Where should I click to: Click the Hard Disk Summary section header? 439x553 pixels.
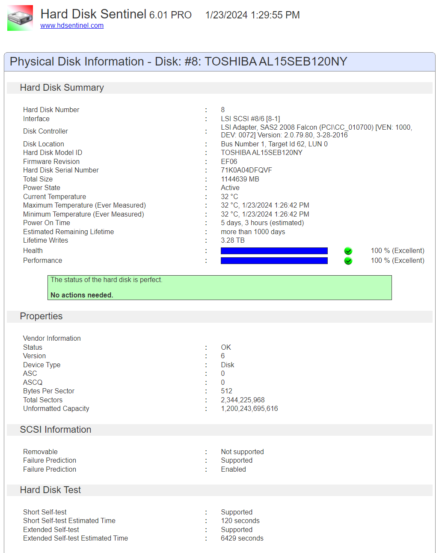(219, 88)
